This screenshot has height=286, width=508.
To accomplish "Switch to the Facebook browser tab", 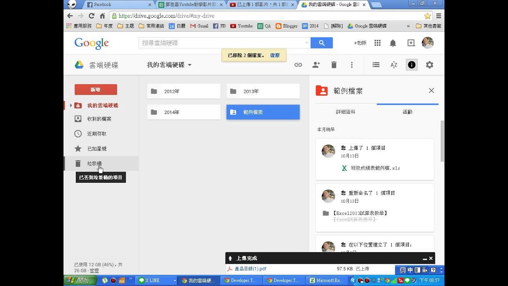I will (x=119, y=5).
